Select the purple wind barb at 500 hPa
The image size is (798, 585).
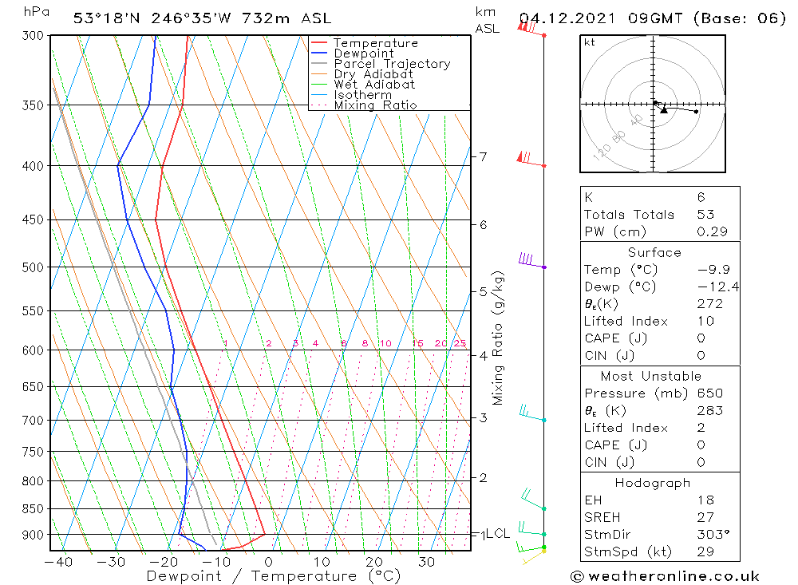click(530, 261)
